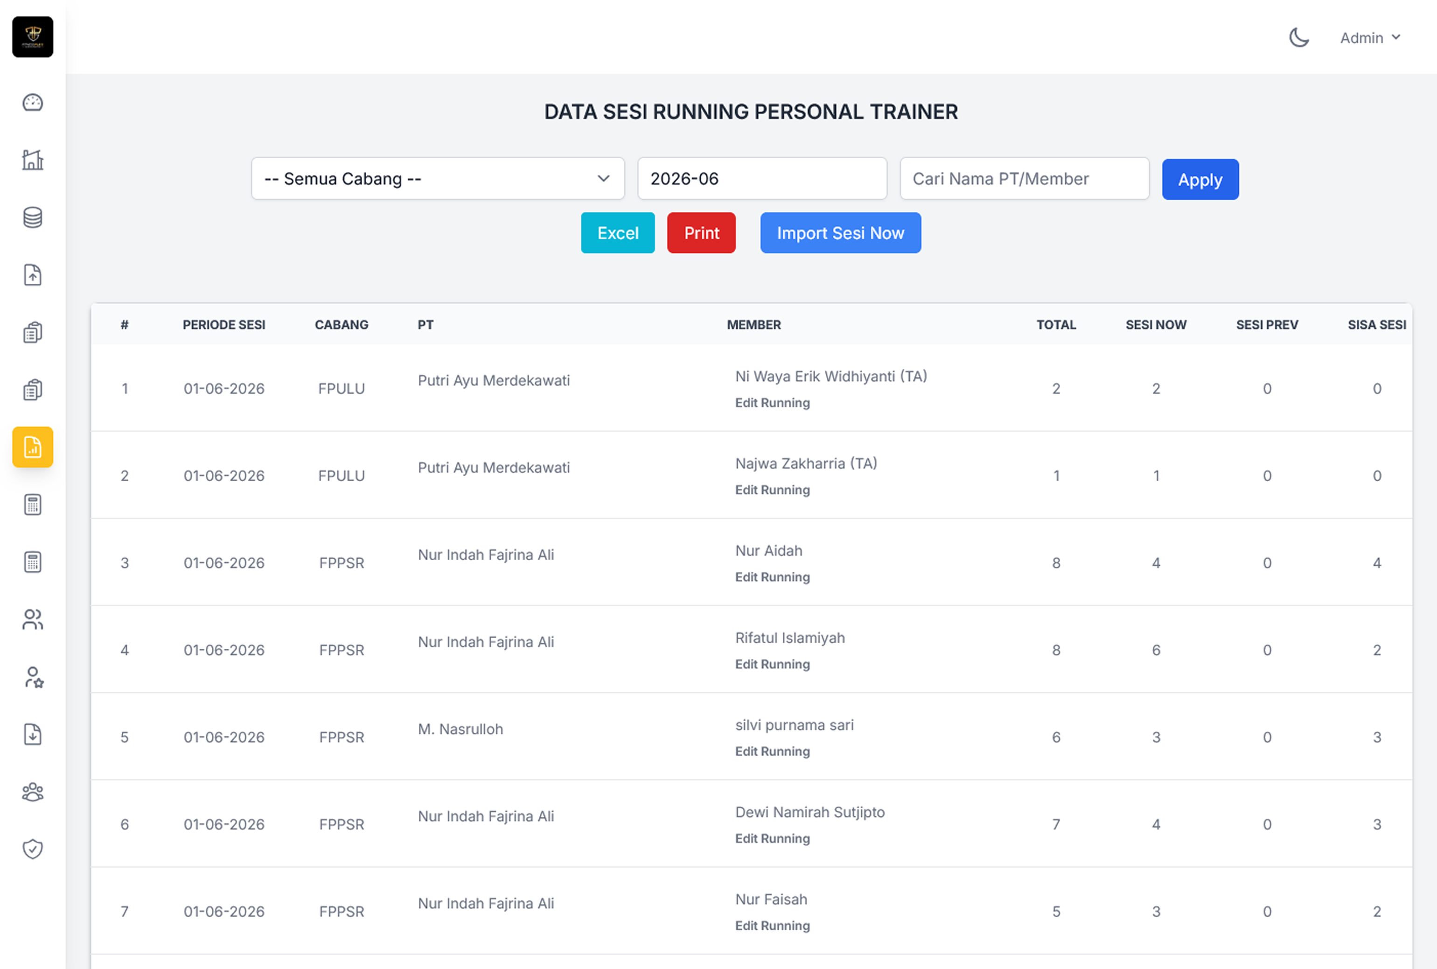The image size is (1437, 969).
Task: Click date 01-06-2026 in row 7
Action: 224,912
